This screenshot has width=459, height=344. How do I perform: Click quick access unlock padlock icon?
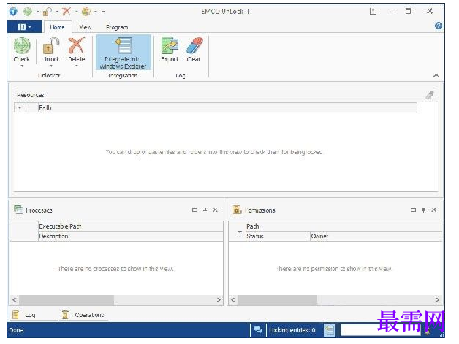[47, 12]
